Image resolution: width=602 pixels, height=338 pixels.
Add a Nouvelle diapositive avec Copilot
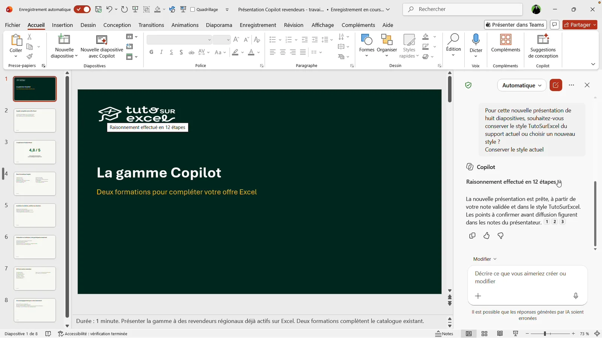coord(102,46)
